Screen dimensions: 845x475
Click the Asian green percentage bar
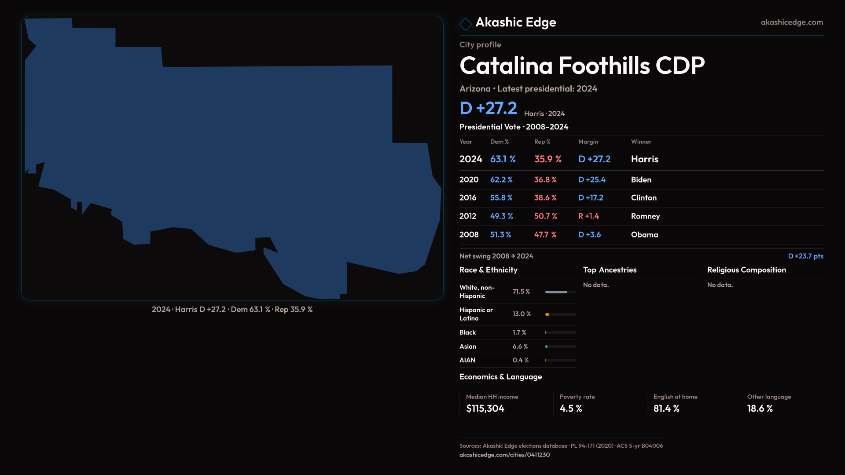pos(547,347)
